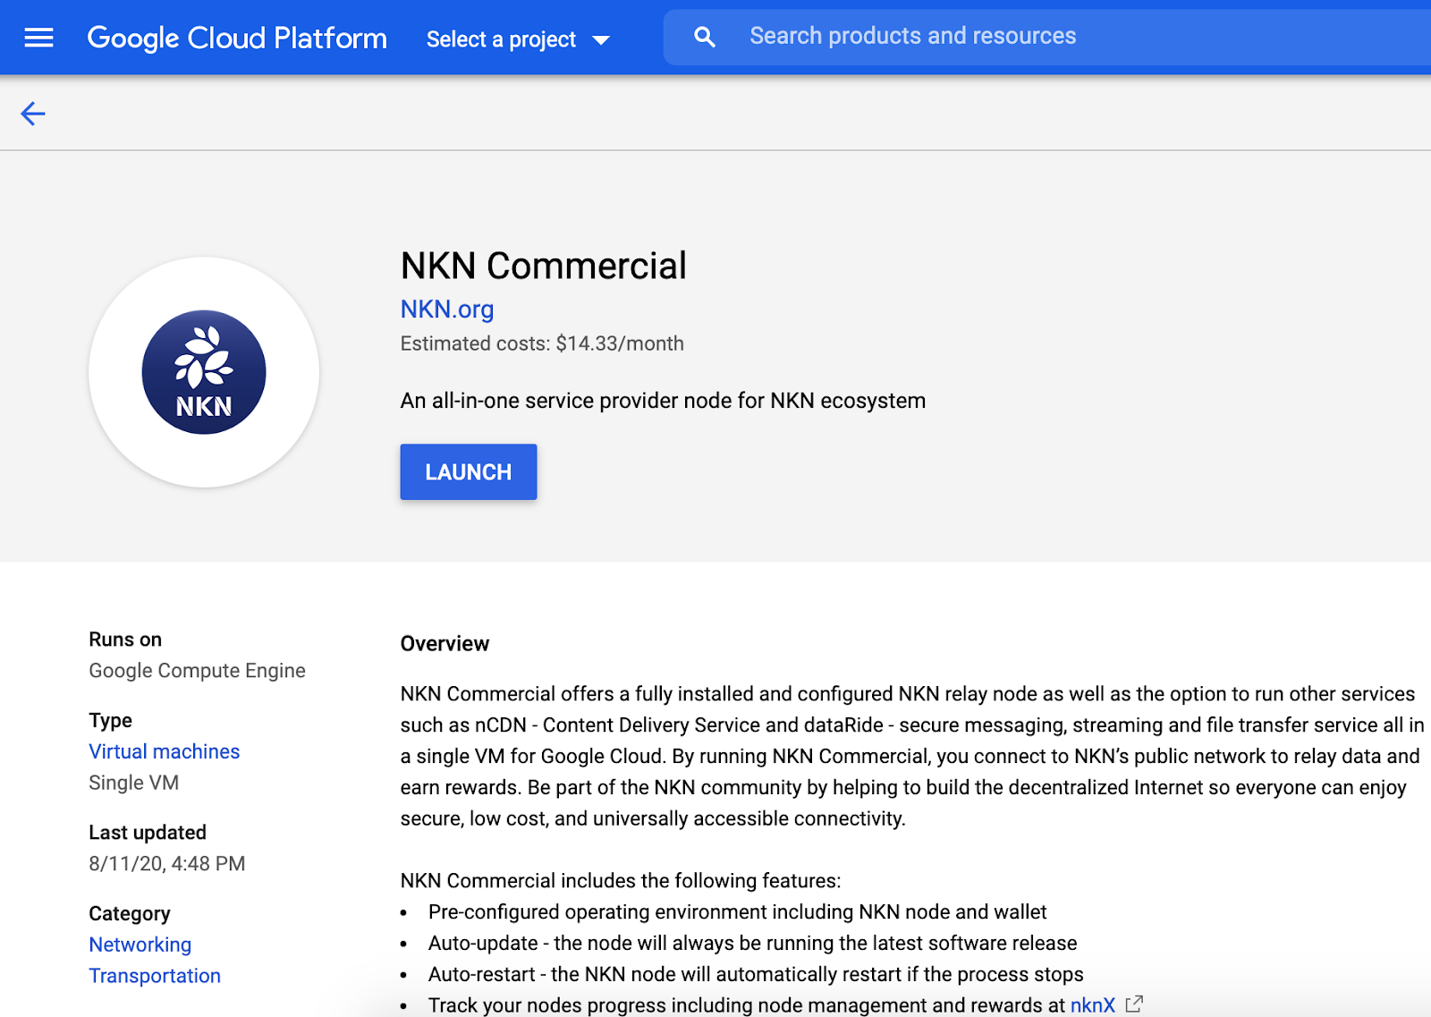The height and width of the screenshot is (1017, 1431).
Task: Open the NKN.org publisher link
Action: [x=447, y=309]
